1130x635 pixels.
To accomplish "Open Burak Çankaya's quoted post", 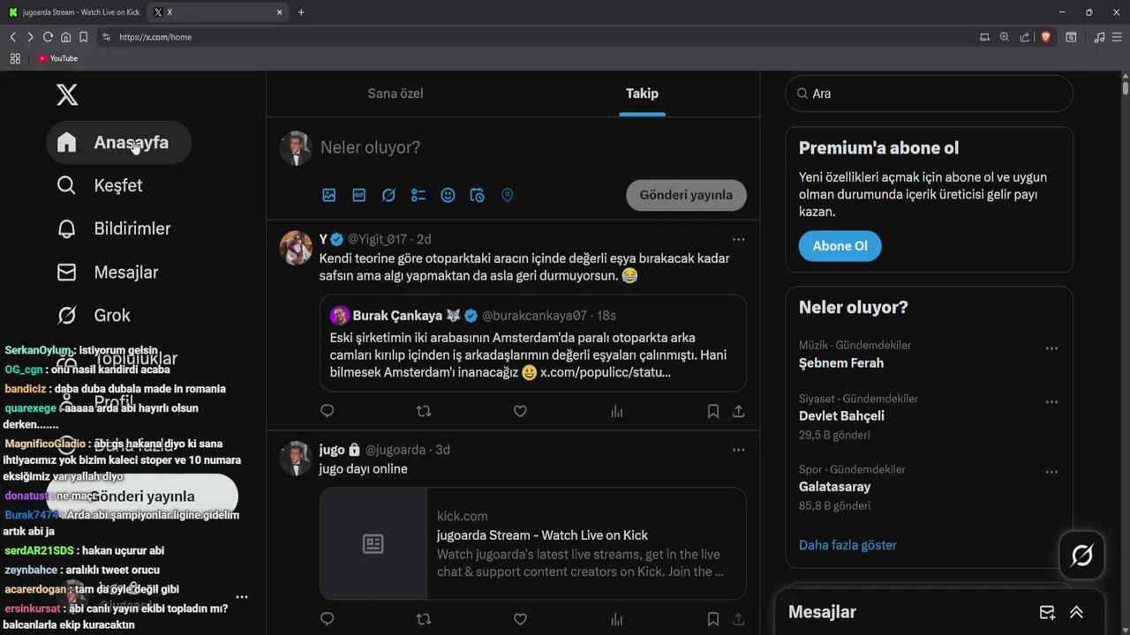I will (533, 343).
